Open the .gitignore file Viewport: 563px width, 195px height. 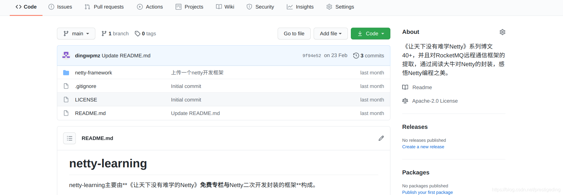(x=86, y=86)
